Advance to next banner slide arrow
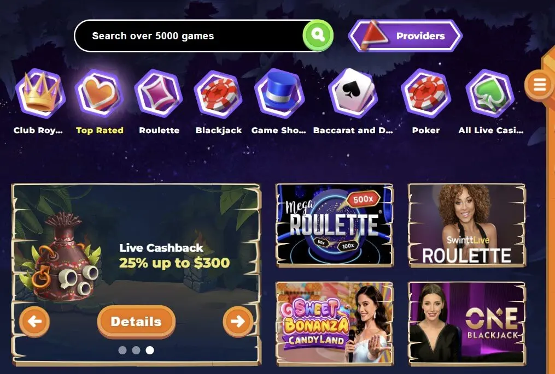 coord(238,322)
